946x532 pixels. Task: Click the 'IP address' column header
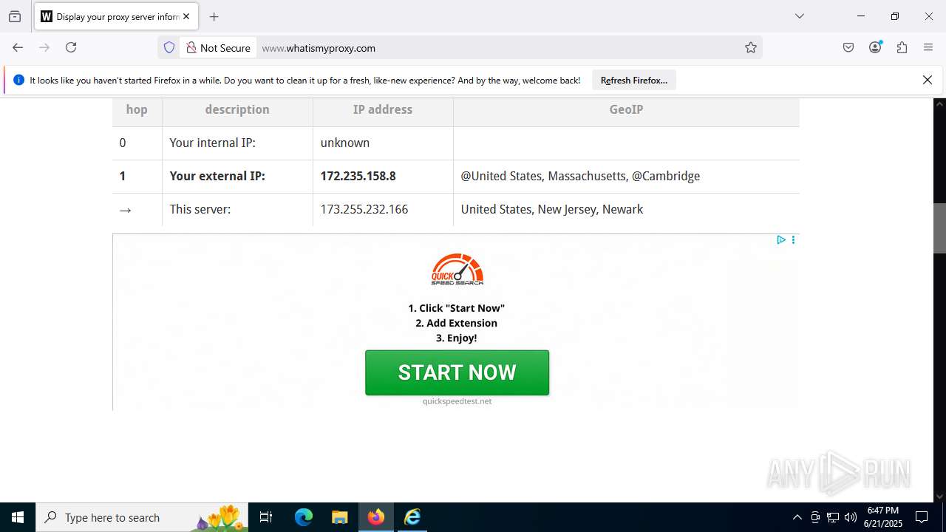click(383, 109)
